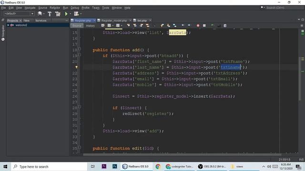The image size is (305, 171).
Task: Close the Register.php editor tab
Action: tap(94, 20)
